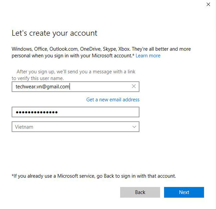This screenshot has width=216, height=210.
Task: Click the 'Let's create your account' heading
Action: click(54, 33)
